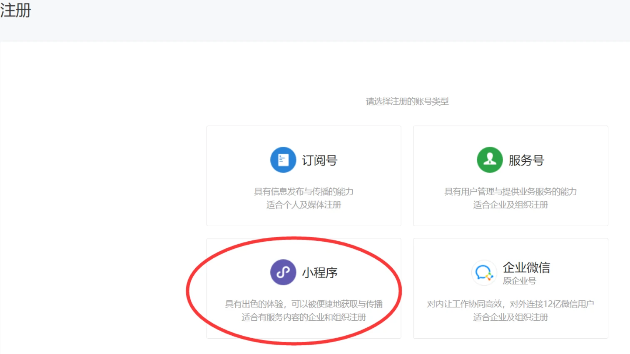The width and height of the screenshot is (630, 354).
Task: Click the 具有用户管理与提供业务服务的能力 text
Action: pos(510,192)
